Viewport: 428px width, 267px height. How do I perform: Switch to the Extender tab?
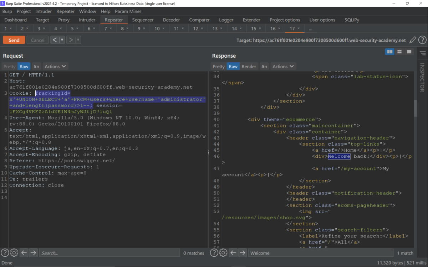coord(251,20)
